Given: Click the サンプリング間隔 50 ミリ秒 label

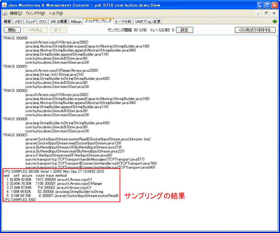Looking at the screenshot, I should click(x=127, y=30).
